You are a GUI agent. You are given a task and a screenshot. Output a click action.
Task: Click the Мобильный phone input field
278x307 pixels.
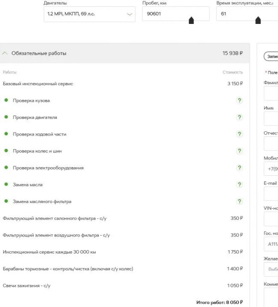point(271,168)
